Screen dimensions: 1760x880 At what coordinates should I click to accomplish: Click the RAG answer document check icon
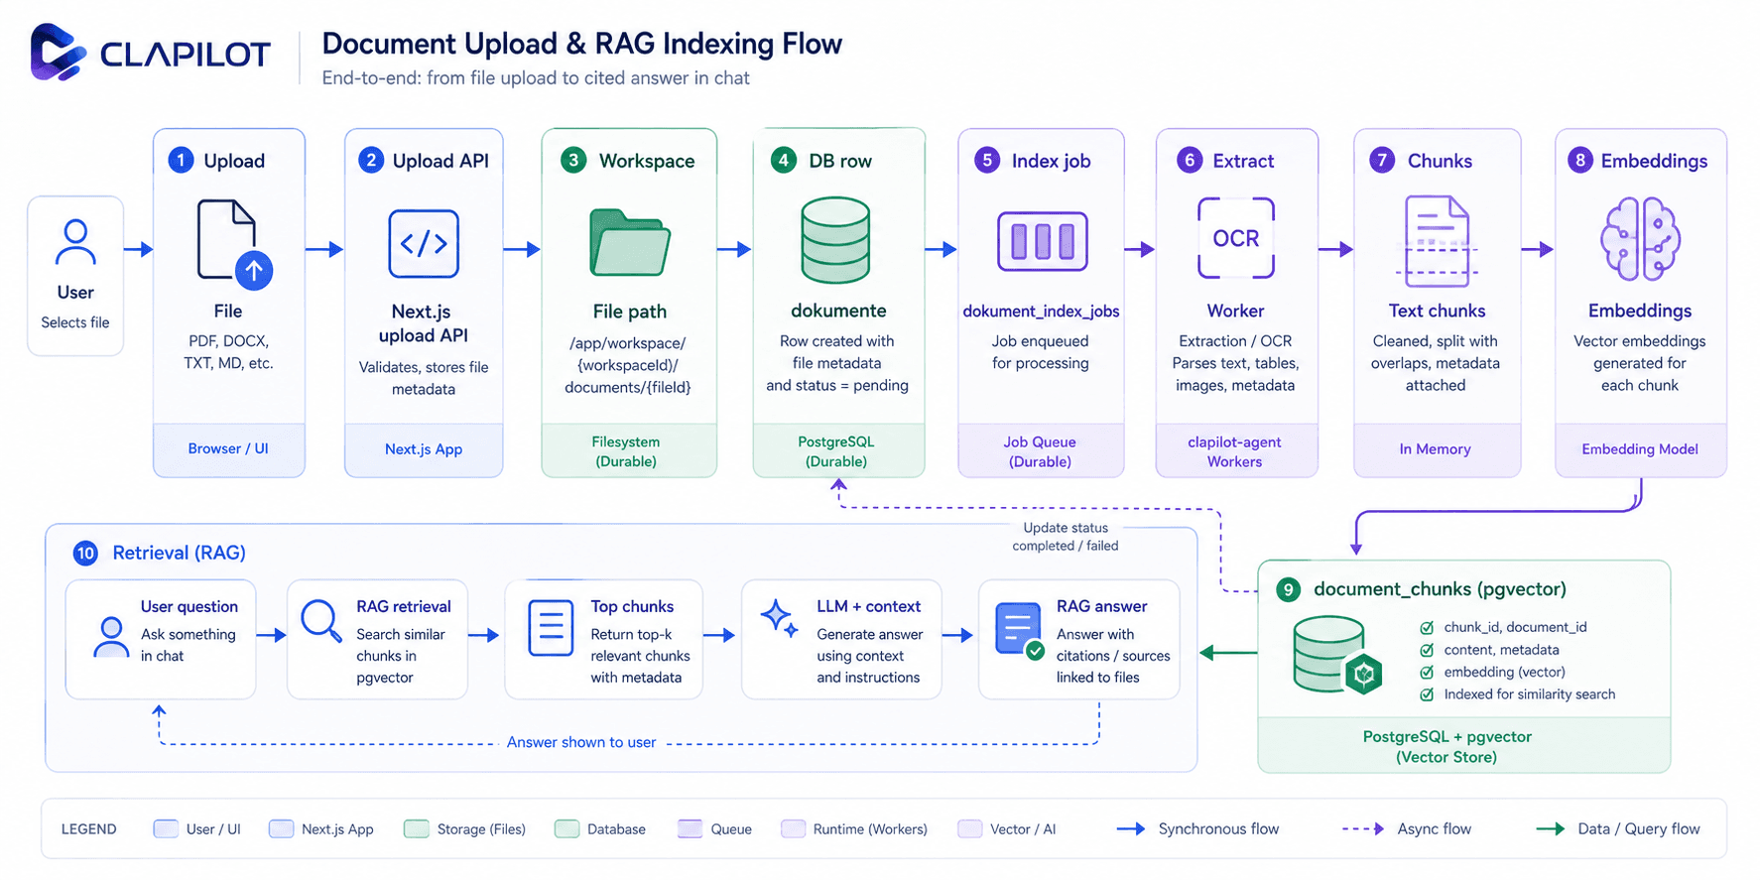click(x=1019, y=631)
